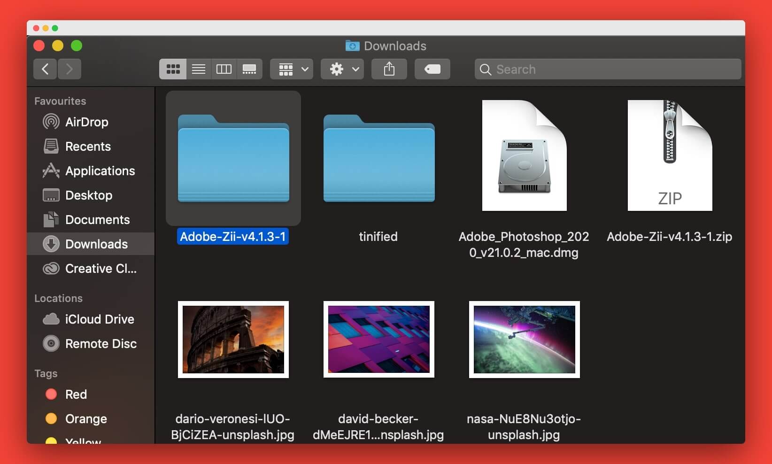Viewport: 772px width, 464px height.
Task: Select the Photoshop dmg disk image icon
Action: tap(525, 155)
